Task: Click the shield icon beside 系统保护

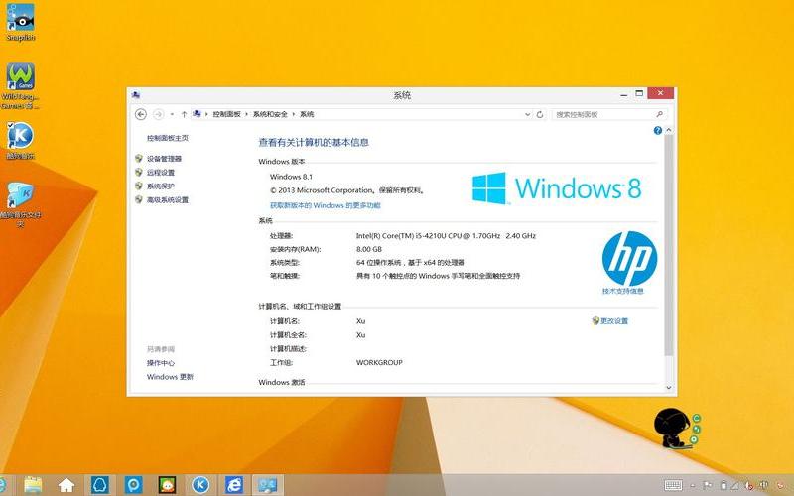Action: (x=139, y=186)
